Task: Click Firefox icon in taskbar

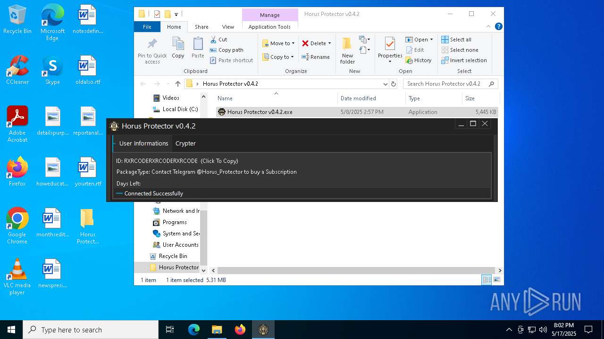Action: [x=240, y=330]
